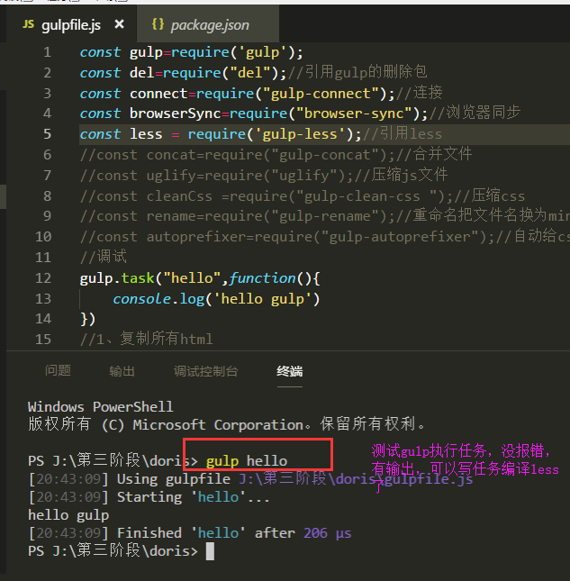570x581 pixels.
Task: Click line number 1 in the gutter
Action: click(x=47, y=52)
